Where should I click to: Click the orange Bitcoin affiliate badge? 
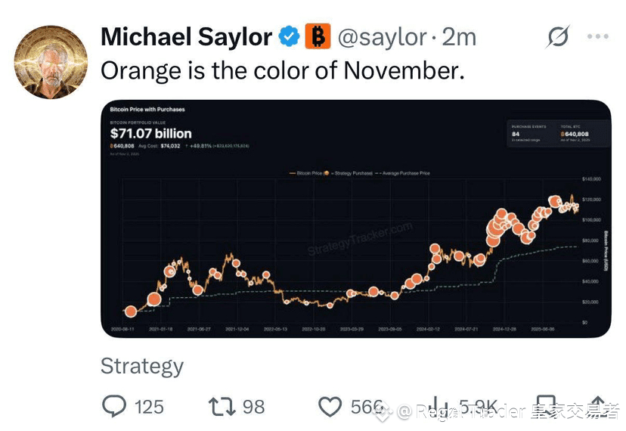[x=318, y=36]
